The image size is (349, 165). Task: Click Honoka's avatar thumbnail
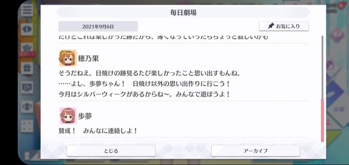68,58
